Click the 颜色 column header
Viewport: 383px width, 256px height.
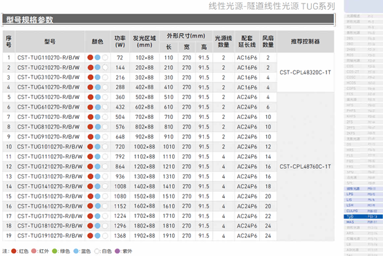[97, 42]
